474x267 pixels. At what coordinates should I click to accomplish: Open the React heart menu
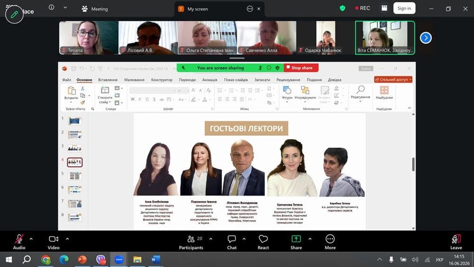tap(263, 242)
